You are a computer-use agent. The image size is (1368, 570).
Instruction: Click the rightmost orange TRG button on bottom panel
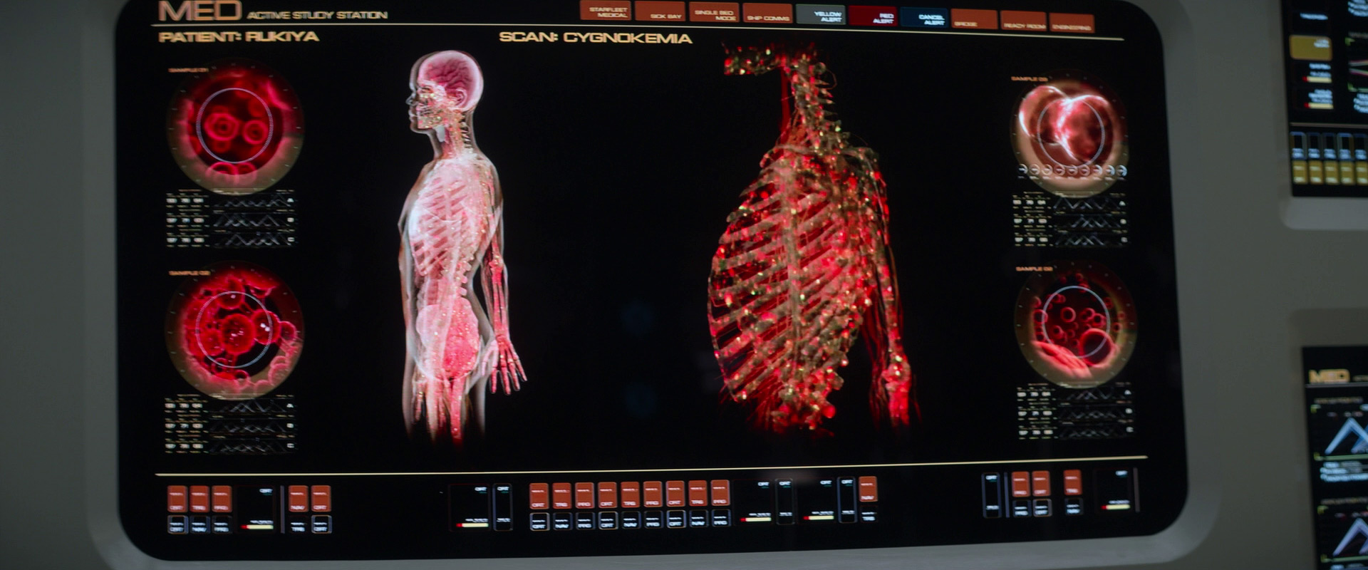pyautogui.click(x=1072, y=482)
